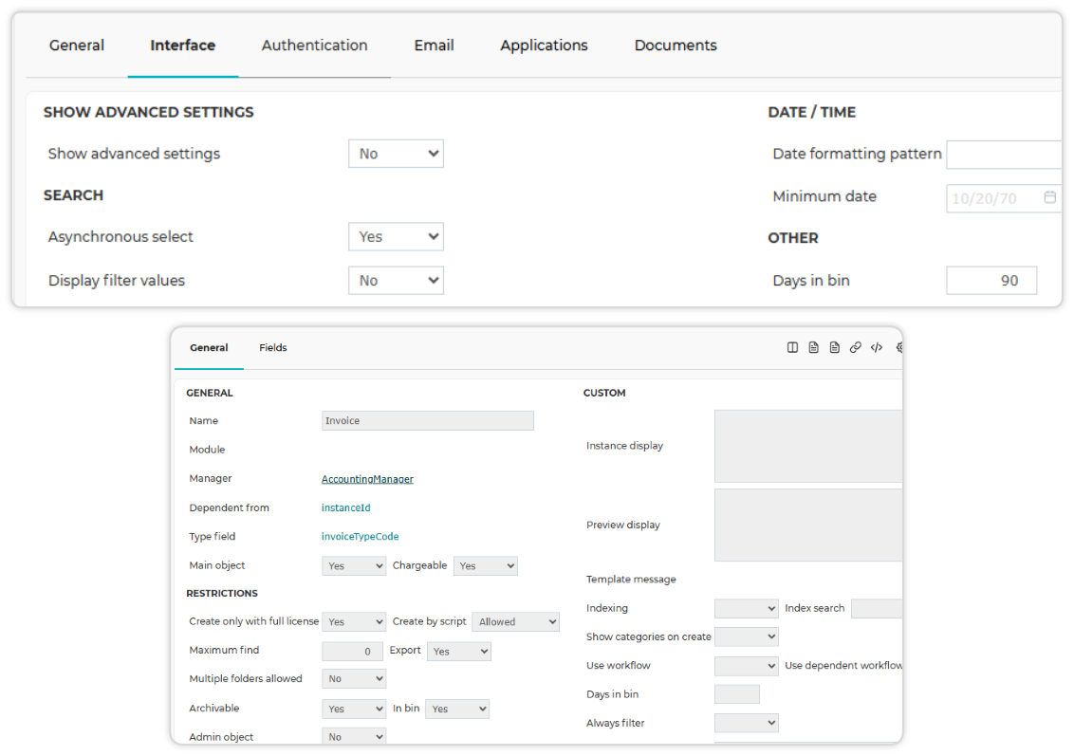This screenshot has width=1074, height=756.
Task: Click the Date formatting pattern field
Action: (x=1004, y=155)
